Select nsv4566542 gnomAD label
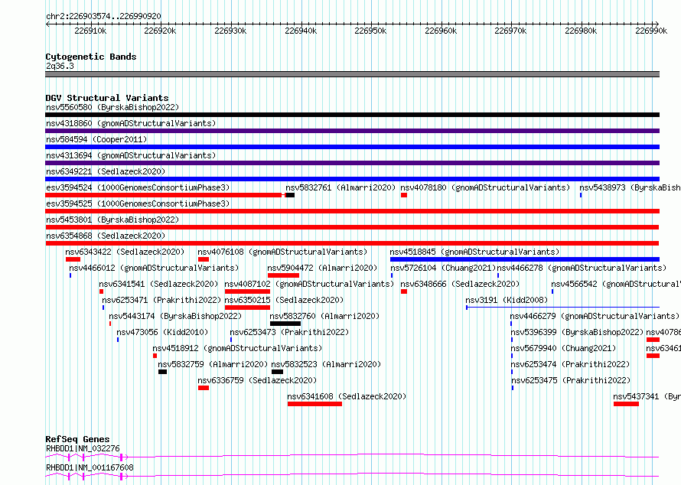681x485 pixels. point(616,284)
